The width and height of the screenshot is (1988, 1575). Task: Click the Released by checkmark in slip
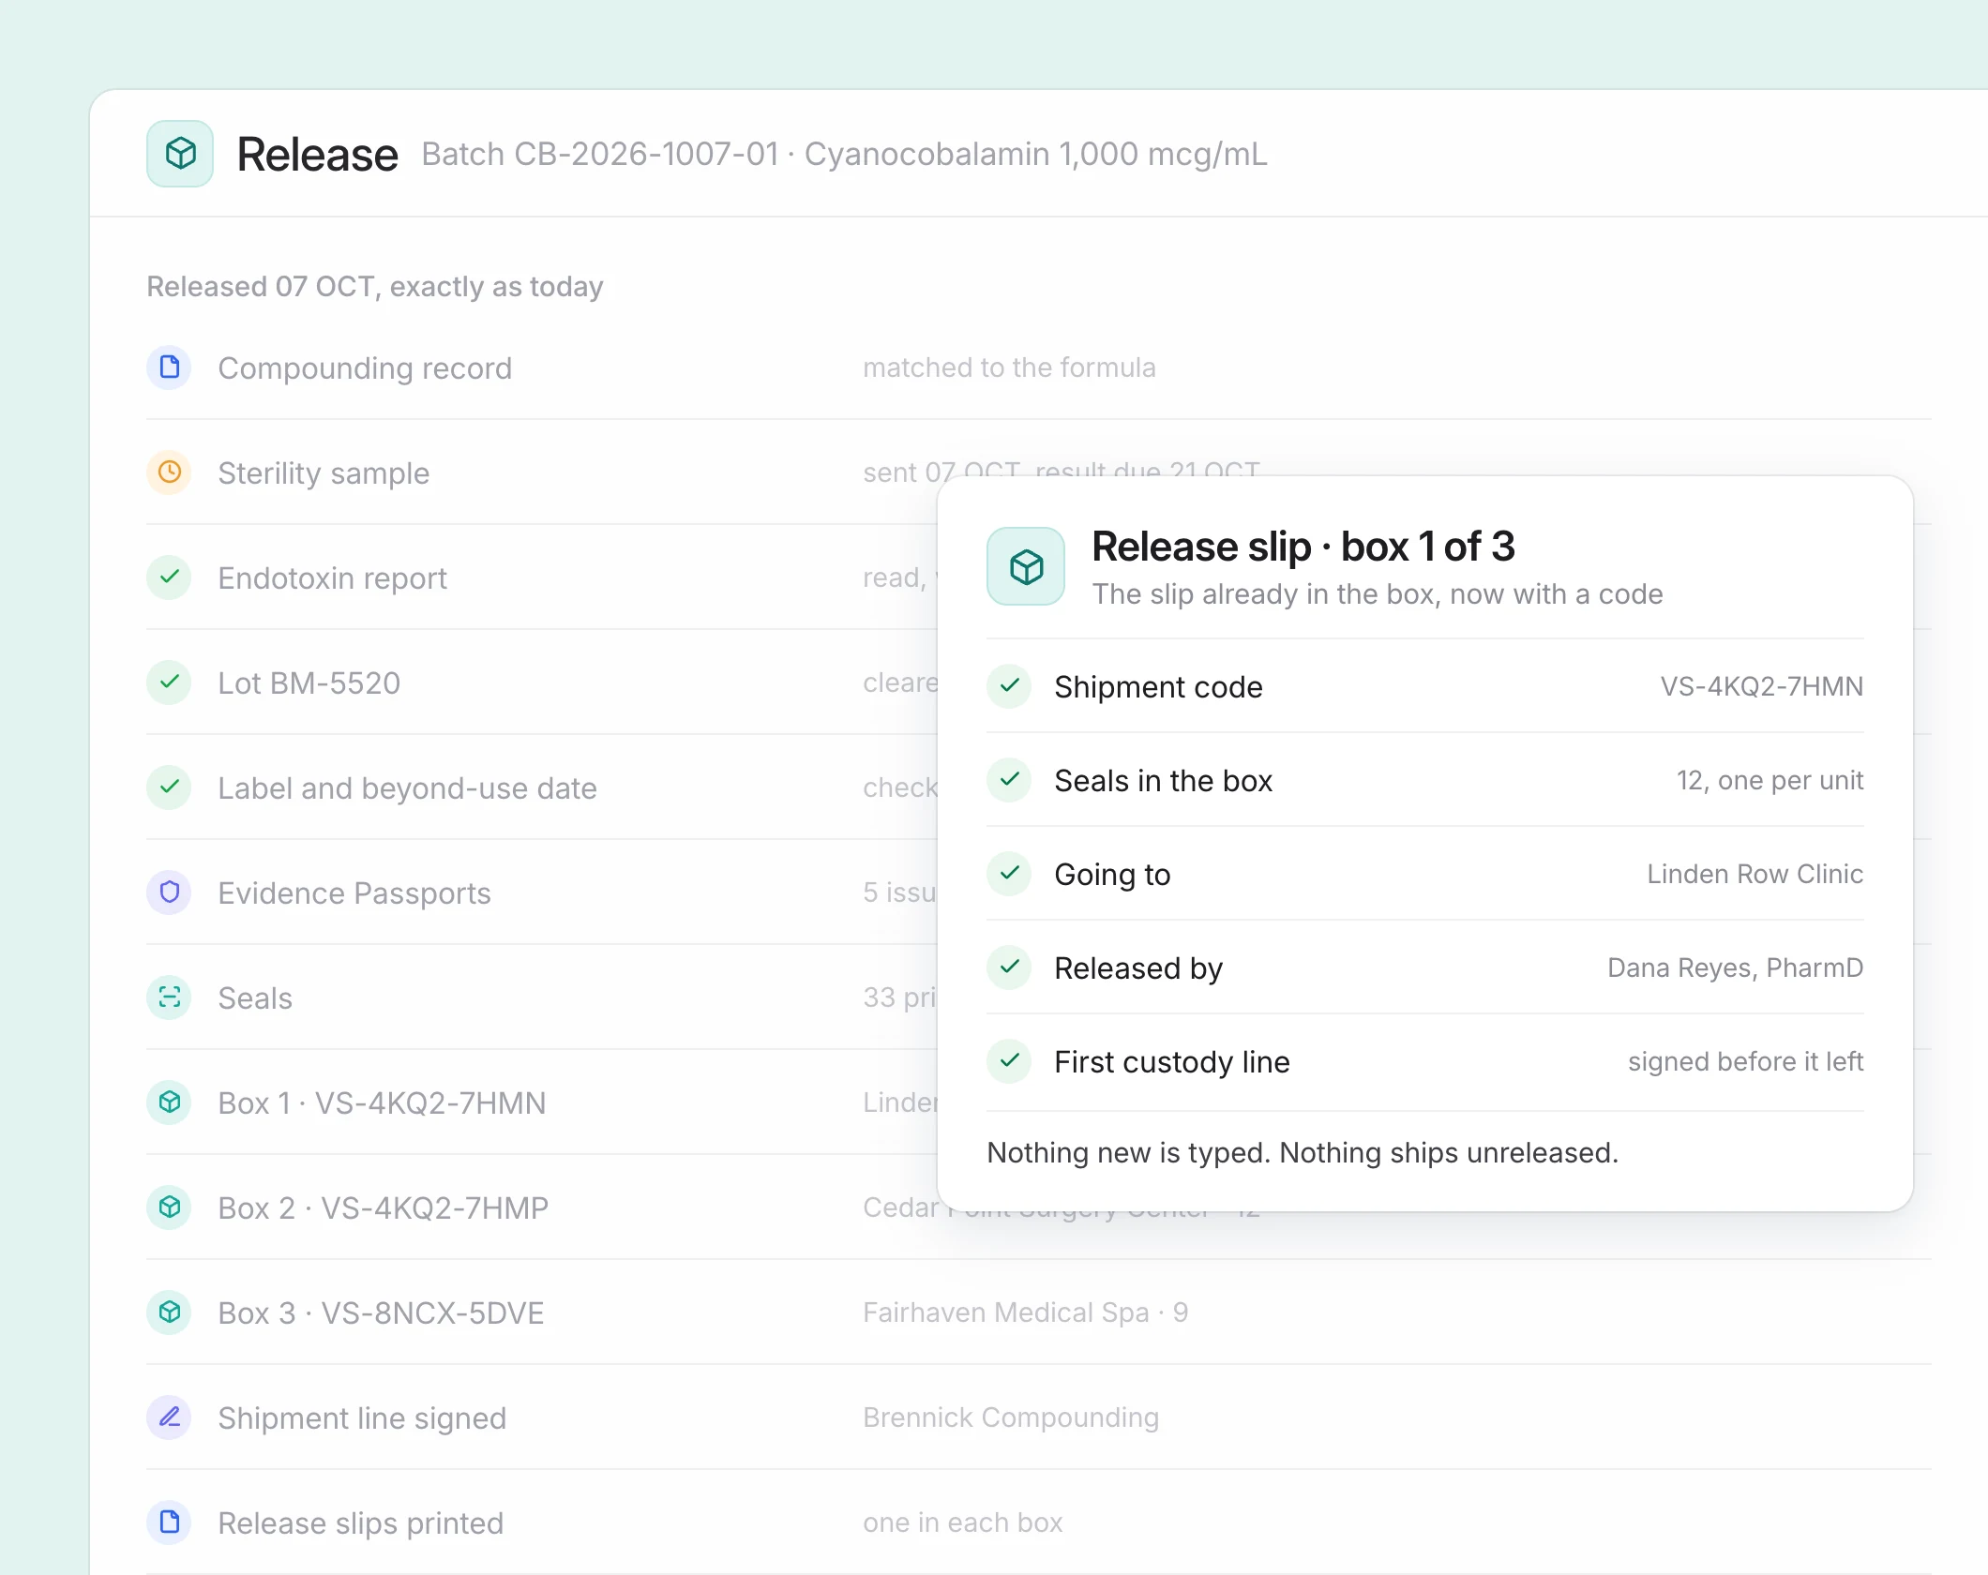click(1010, 967)
